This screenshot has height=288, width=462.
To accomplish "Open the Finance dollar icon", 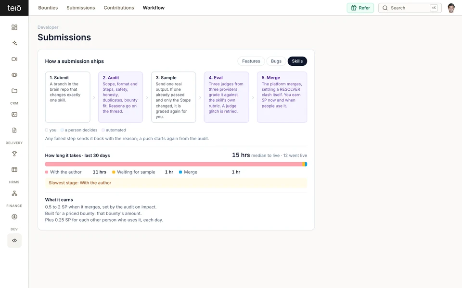I will coord(14,217).
